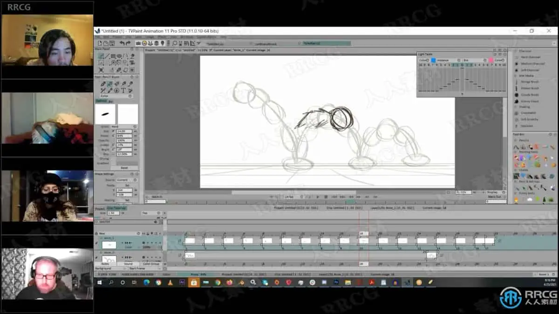This screenshot has height=314, width=559.
Task: Toggle right Color checkbox in Light Table
Action: (x=499, y=60)
